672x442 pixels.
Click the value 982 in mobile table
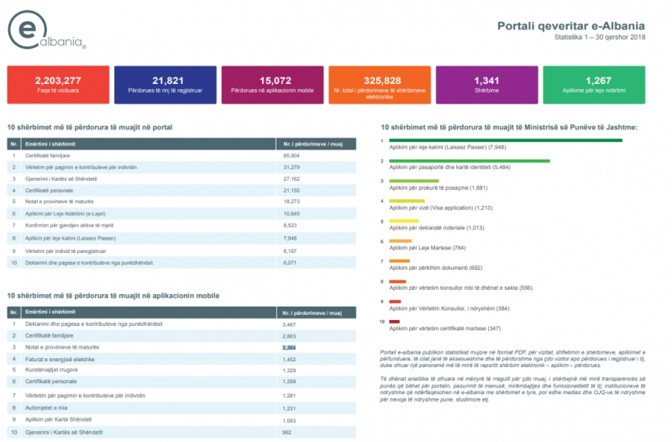286,433
